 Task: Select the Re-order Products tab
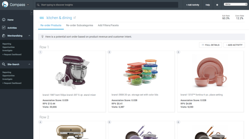(51, 25)
